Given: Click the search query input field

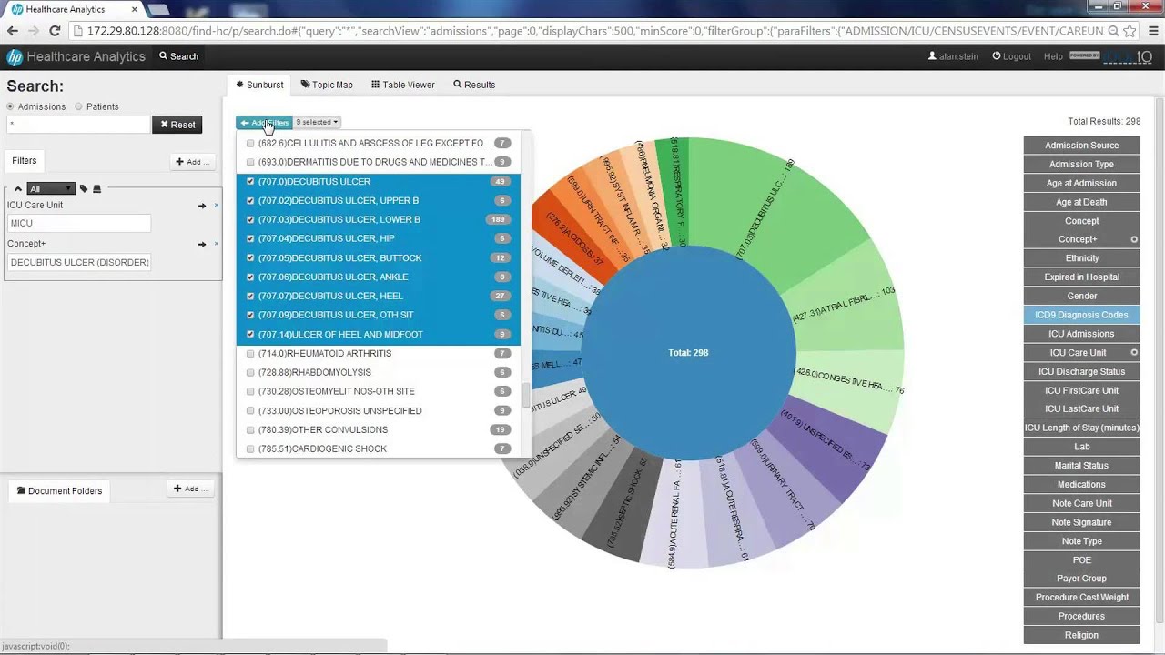Looking at the screenshot, I should 77,125.
